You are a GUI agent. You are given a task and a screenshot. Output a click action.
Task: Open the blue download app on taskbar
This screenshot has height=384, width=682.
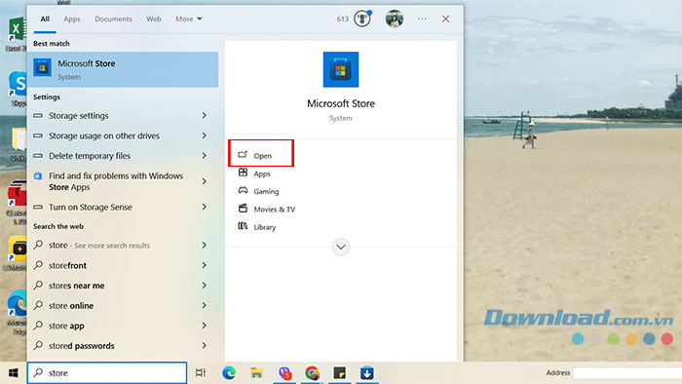(366, 372)
